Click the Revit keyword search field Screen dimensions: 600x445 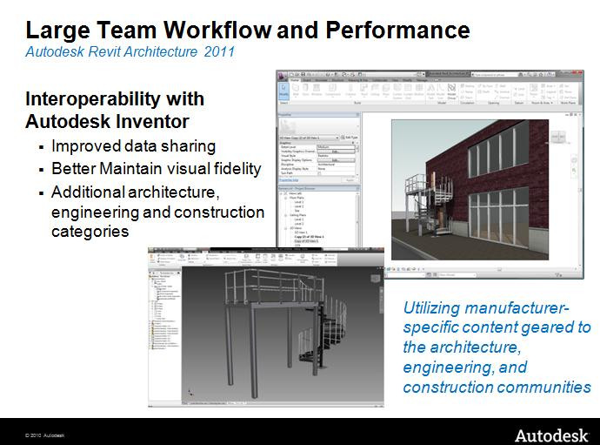[495, 74]
